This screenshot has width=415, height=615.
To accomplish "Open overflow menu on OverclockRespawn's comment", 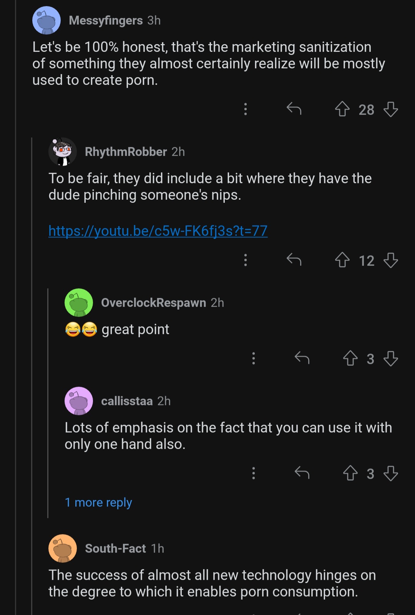I will pyautogui.click(x=254, y=358).
